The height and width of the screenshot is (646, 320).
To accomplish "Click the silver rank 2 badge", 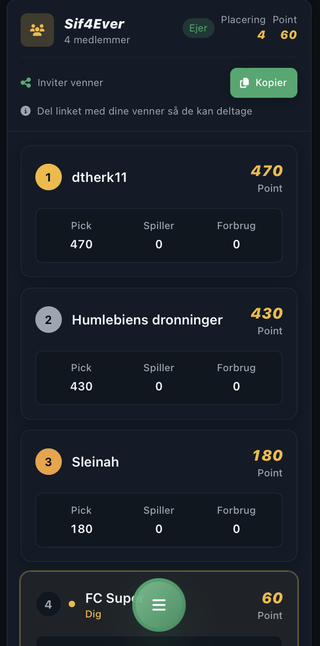I will 49,320.
